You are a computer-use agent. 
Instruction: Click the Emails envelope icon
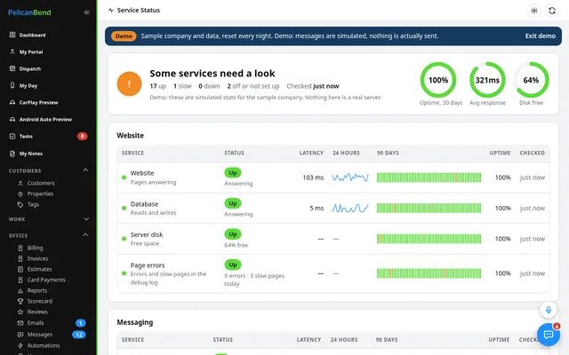click(x=20, y=323)
